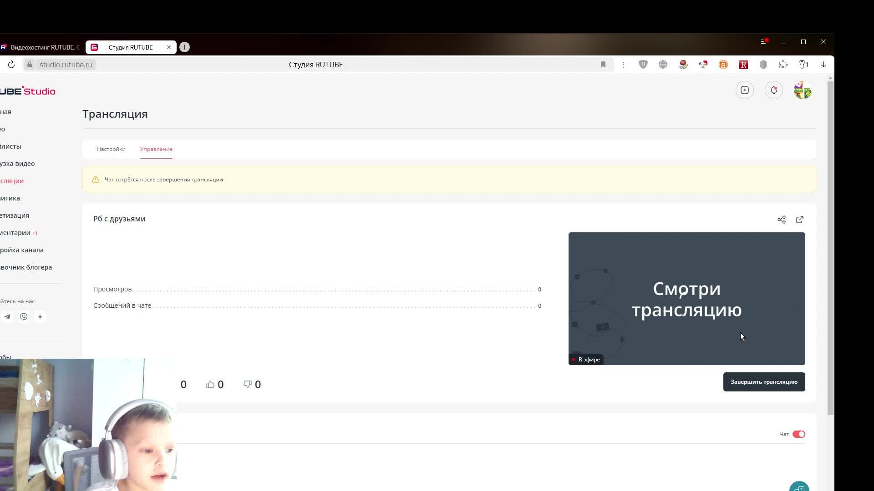Screen dimensions: 874x491
Task: Open the channel avatar menu
Action: 803,90
